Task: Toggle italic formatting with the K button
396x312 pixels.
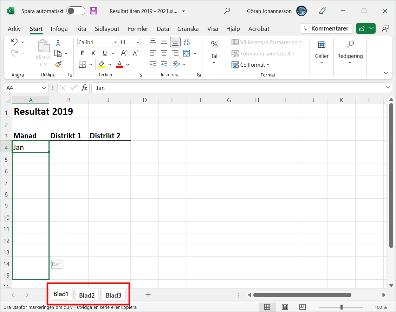Action: [x=93, y=53]
